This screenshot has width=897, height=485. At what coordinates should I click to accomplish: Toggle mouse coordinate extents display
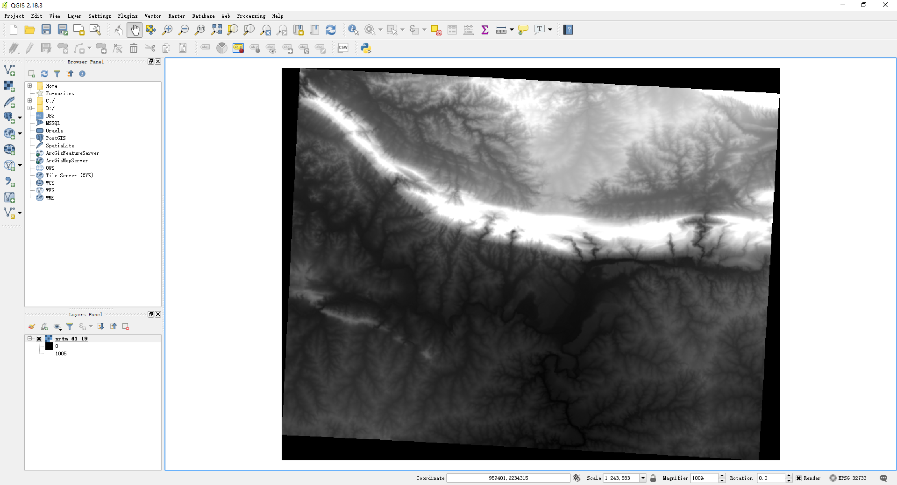(x=577, y=478)
